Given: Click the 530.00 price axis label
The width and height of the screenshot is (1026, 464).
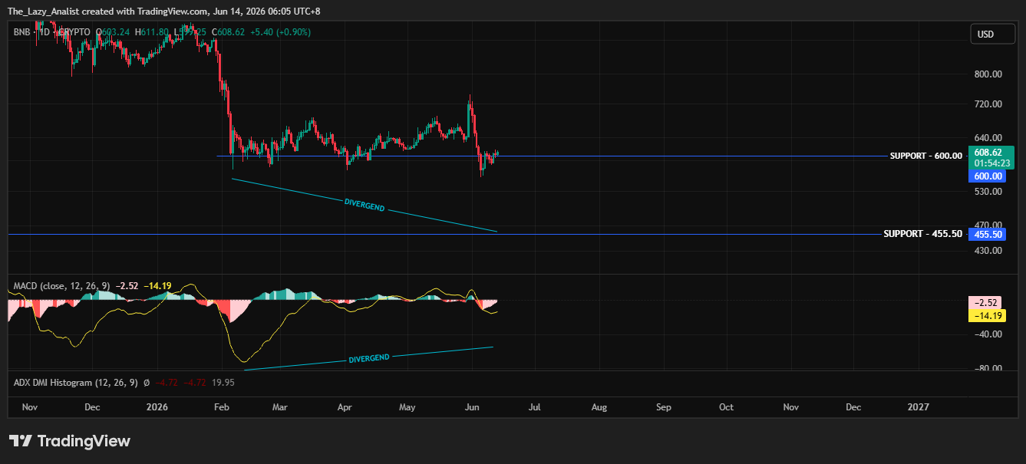Looking at the screenshot, I should coord(988,191).
